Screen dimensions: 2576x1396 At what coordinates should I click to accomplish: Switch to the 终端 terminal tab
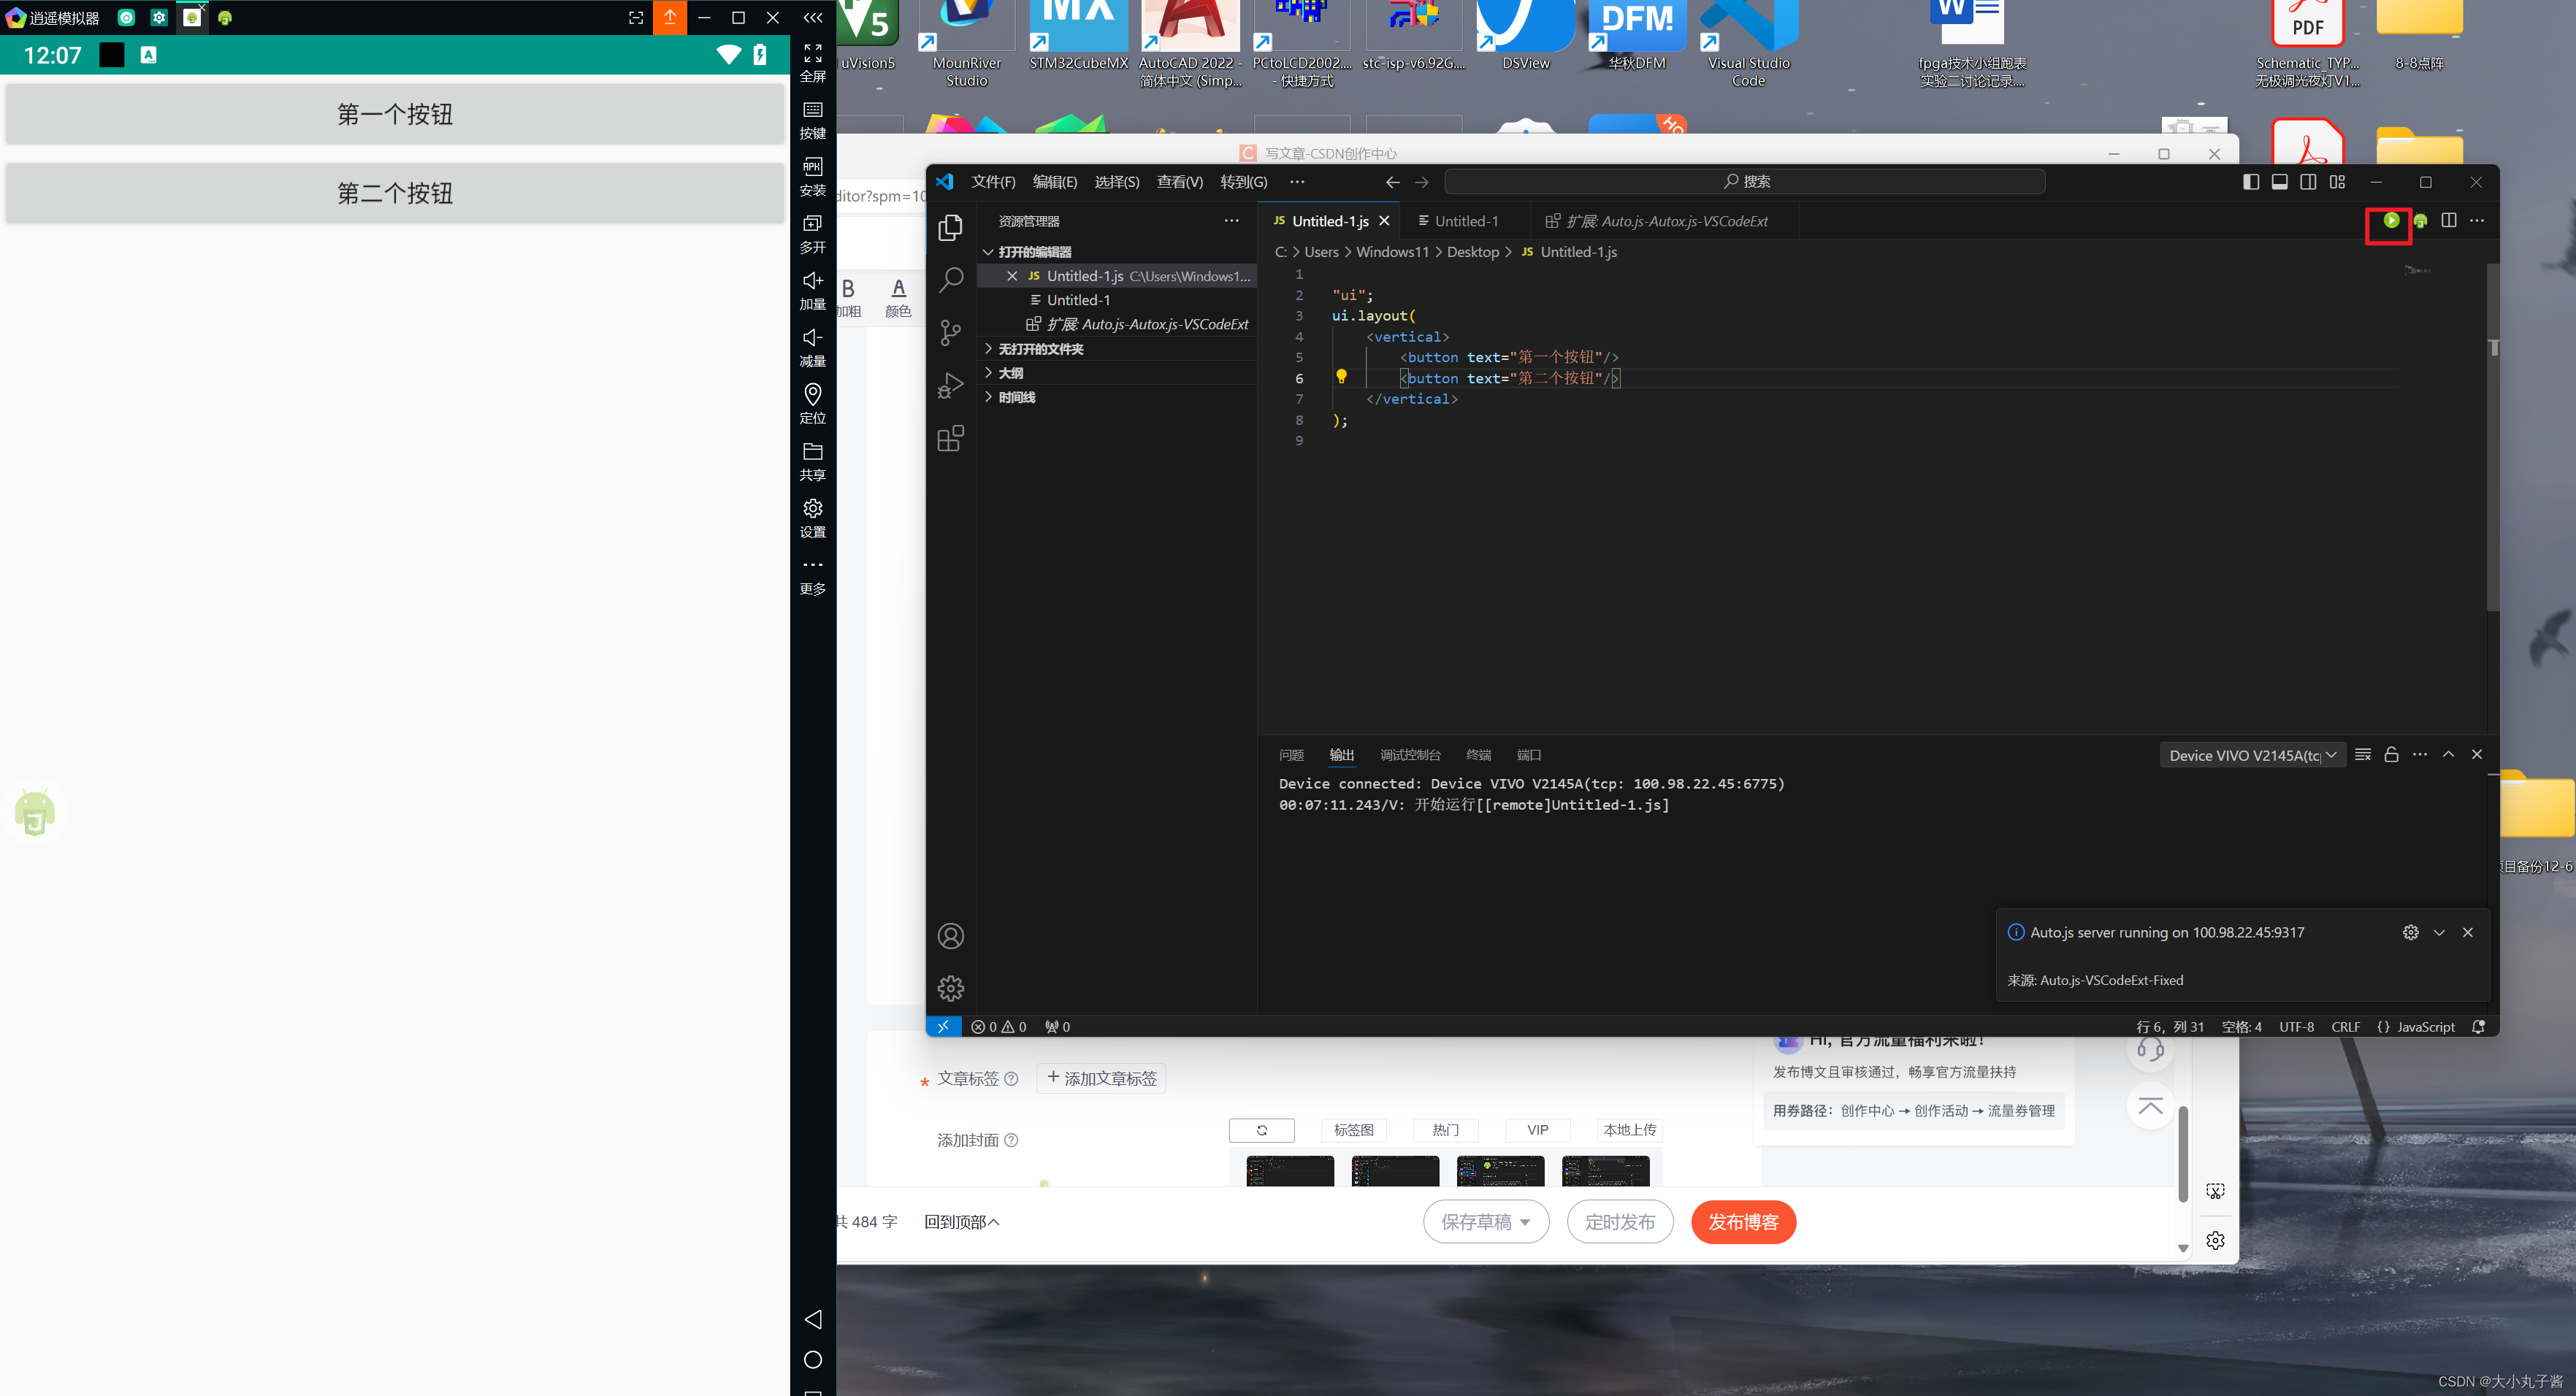click(1478, 755)
